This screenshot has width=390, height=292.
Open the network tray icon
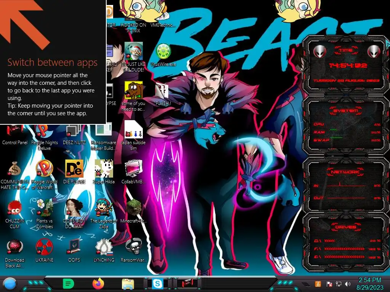[x=339, y=284]
